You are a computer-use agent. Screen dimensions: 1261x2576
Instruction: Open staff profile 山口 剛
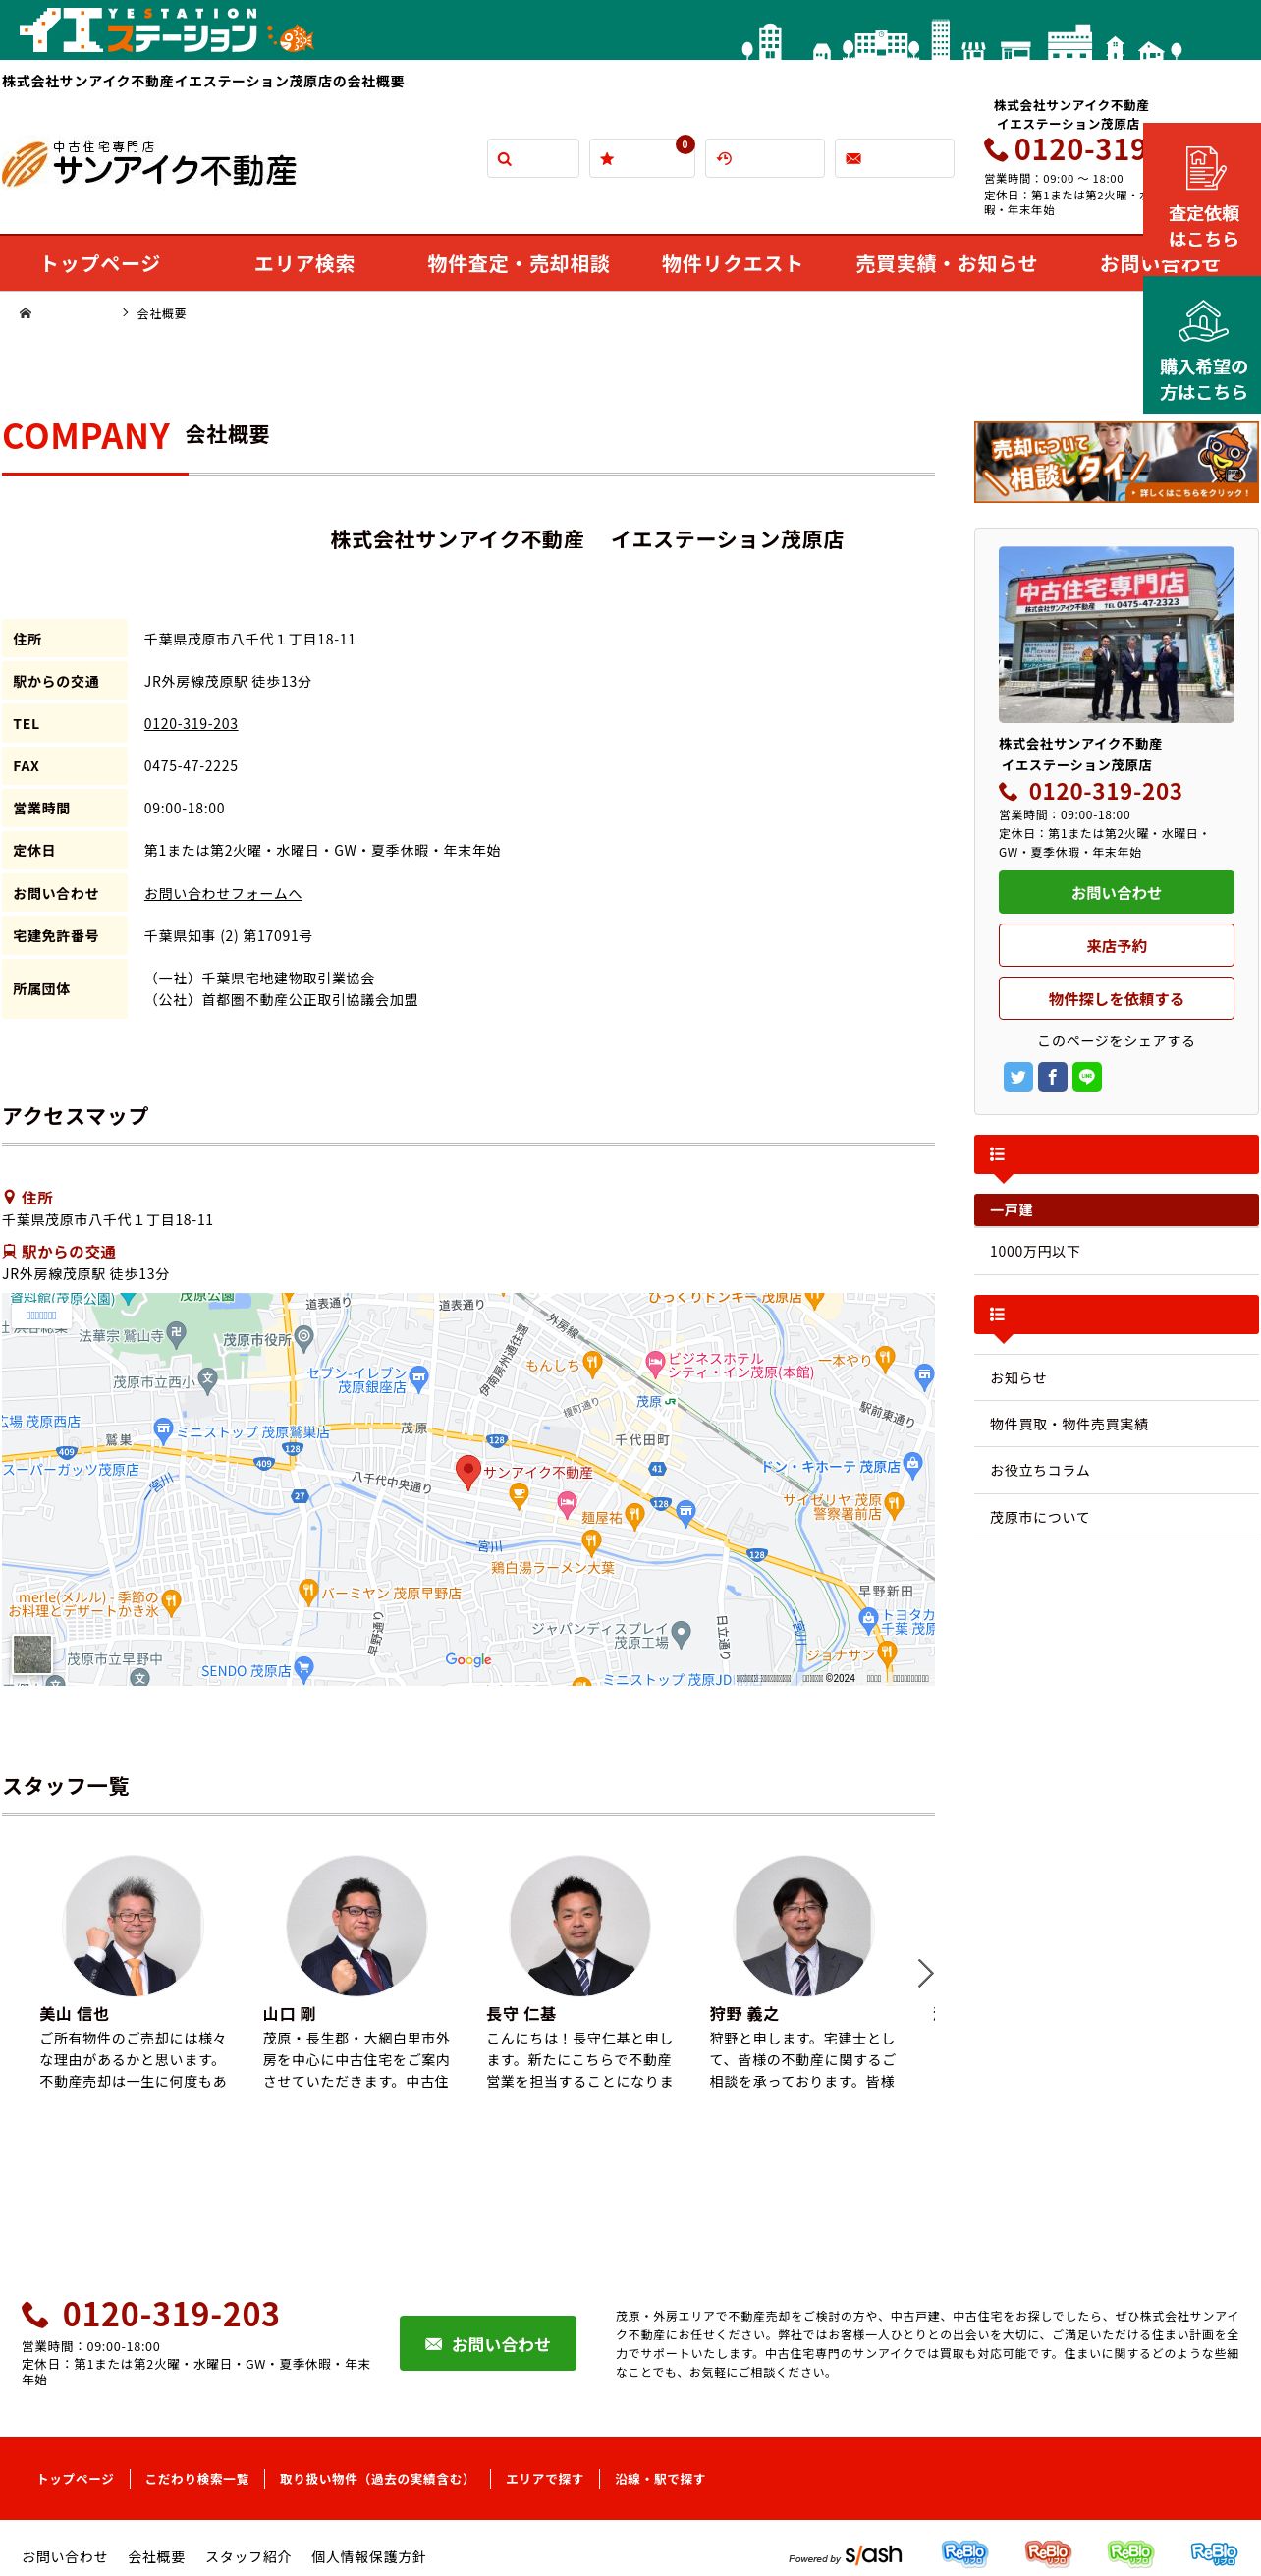pos(356,1926)
